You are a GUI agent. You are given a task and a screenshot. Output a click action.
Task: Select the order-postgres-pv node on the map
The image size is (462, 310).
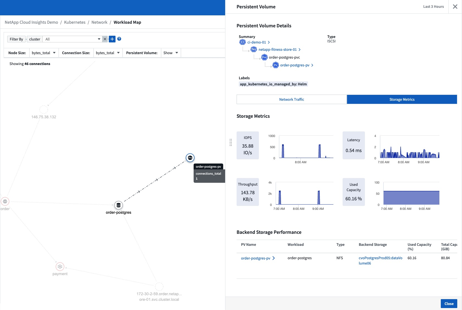coord(190,158)
